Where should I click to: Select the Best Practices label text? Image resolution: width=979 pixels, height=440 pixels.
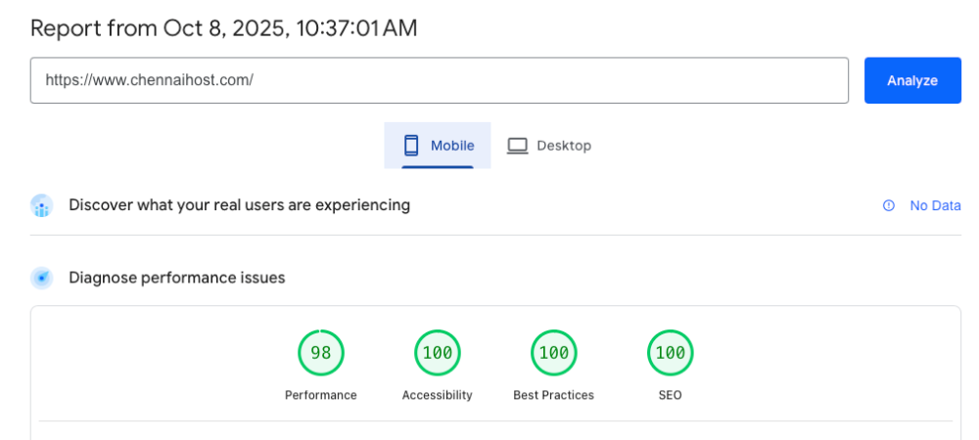554,395
